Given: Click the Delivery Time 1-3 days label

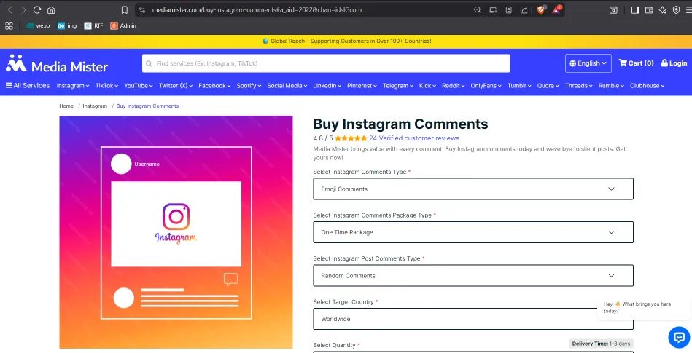Looking at the screenshot, I should point(601,344).
